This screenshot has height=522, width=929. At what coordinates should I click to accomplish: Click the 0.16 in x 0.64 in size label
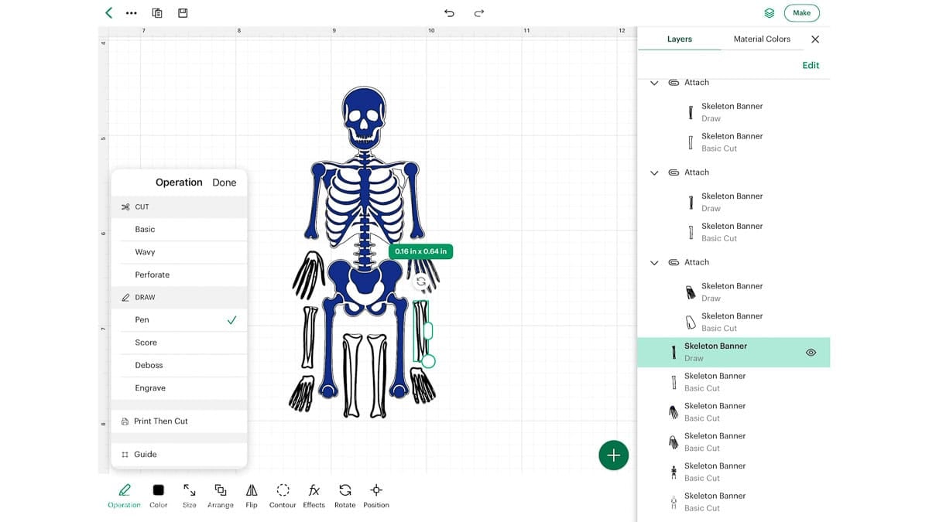pos(421,251)
